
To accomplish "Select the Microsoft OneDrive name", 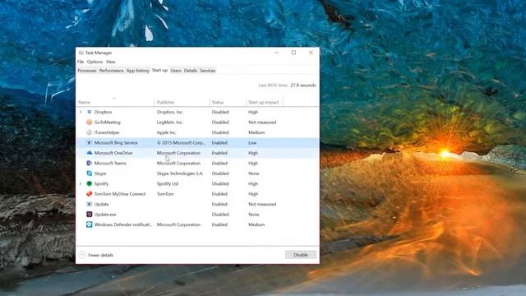I will tap(113, 153).
